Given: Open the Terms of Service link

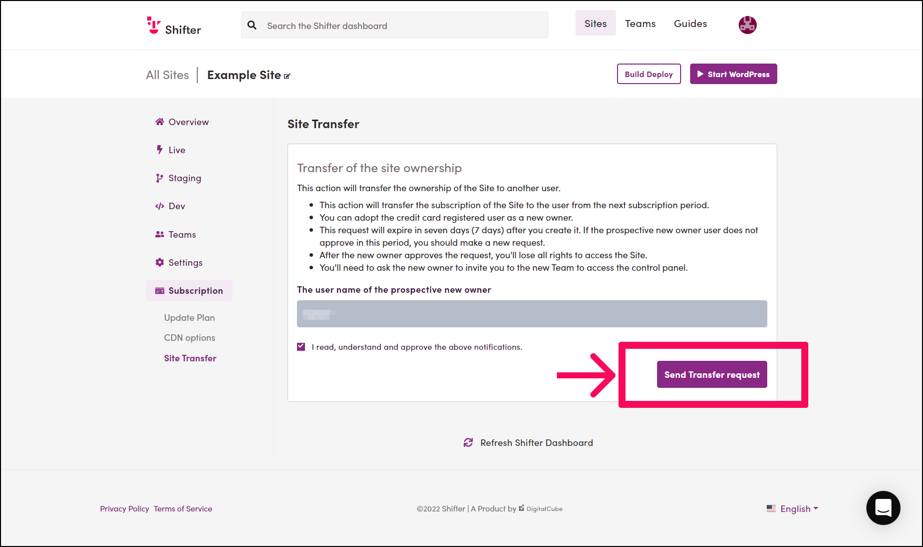Looking at the screenshot, I should (x=183, y=508).
